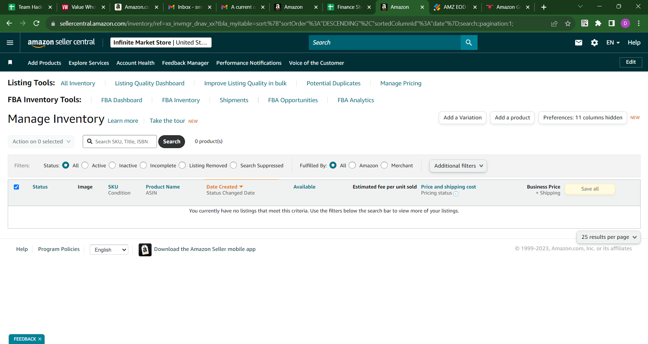The image size is (648, 344).
Task: Click the Pricing status info icon
Action: (x=456, y=194)
